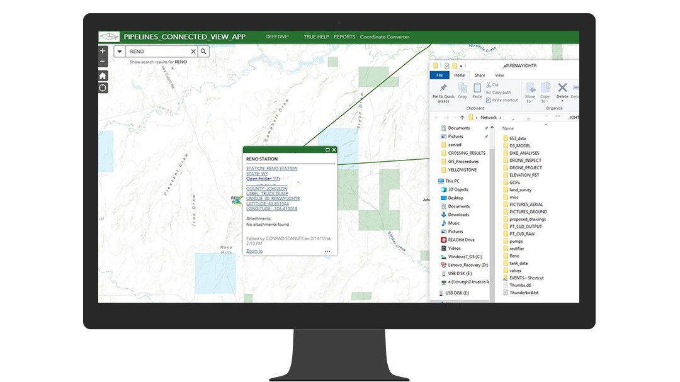Image resolution: width=680 pixels, height=382 pixels.
Task: Go to map home extent
Action: [103, 76]
